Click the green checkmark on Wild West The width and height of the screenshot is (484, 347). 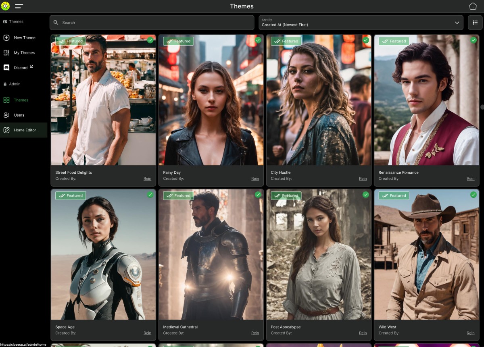tap(474, 194)
